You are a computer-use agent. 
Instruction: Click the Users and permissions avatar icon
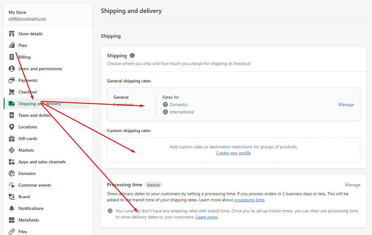click(12, 69)
